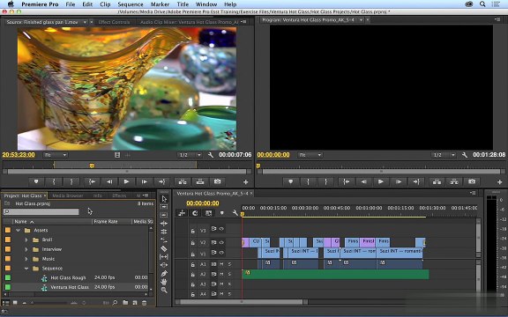The image size is (508, 317).
Task: Select the Pen tool
Action: point(164,273)
